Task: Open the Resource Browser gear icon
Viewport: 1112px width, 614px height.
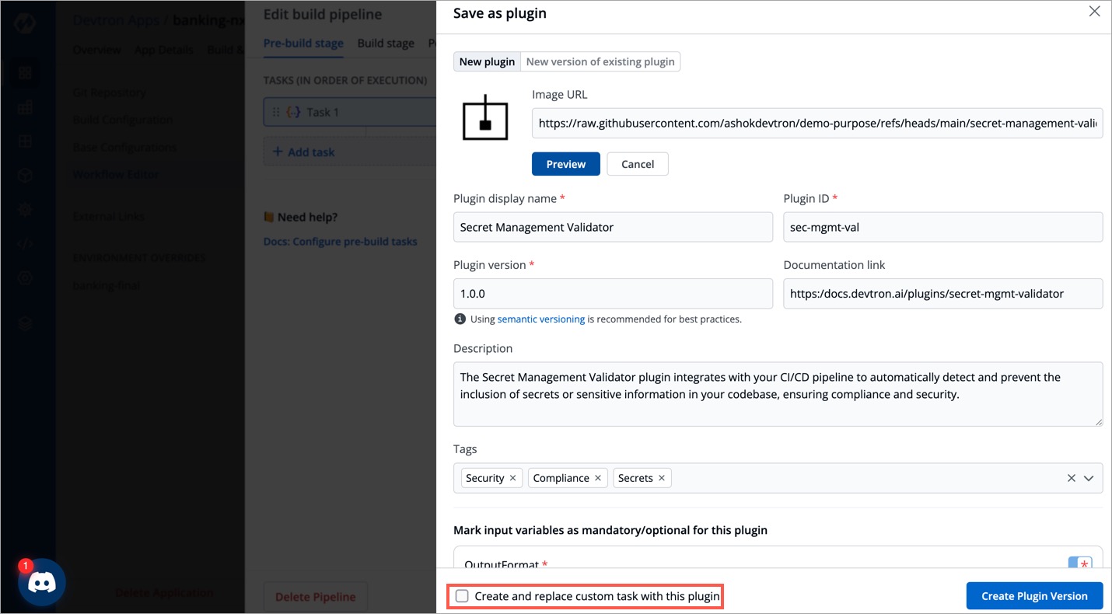Action: [24, 209]
